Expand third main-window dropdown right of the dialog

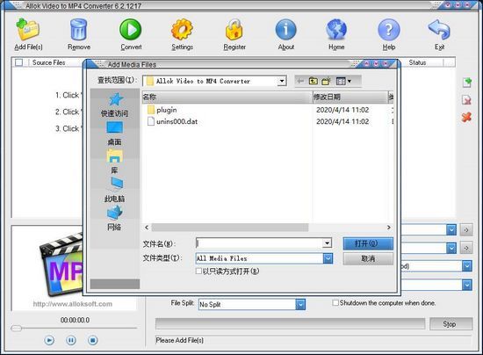pos(467,266)
